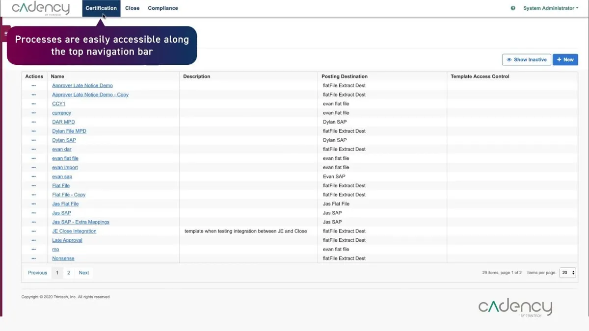Open the Flat File template link
Viewport: 589px width, 331px height.
coord(61,185)
